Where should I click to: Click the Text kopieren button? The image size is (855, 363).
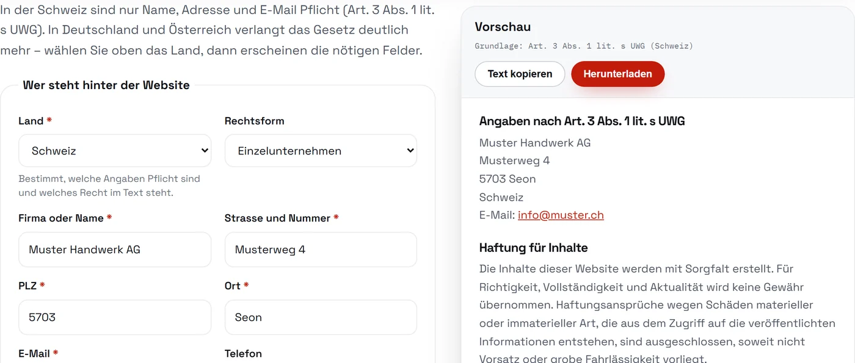click(x=520, y=74)
